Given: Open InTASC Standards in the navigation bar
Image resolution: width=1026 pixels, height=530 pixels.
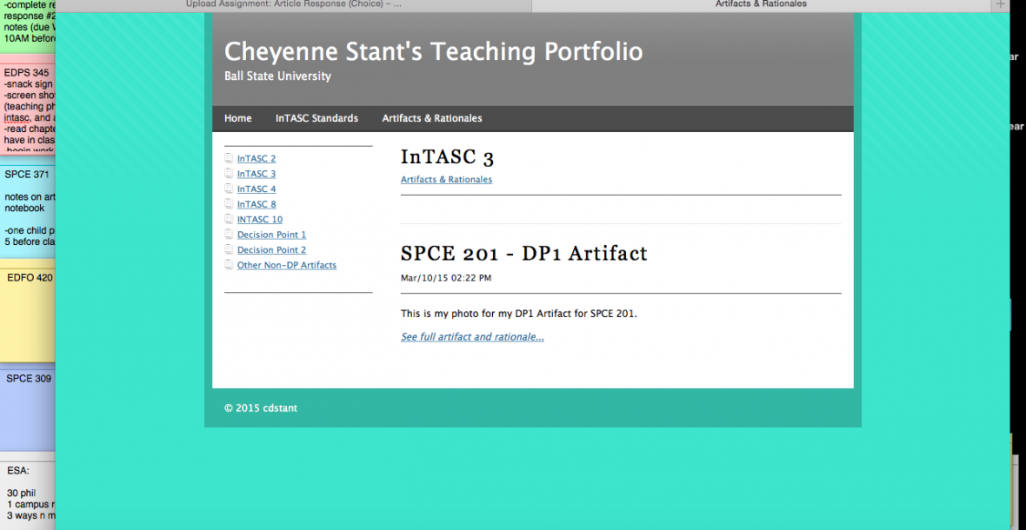Looking at the screenshot, I should click(316, 118).
